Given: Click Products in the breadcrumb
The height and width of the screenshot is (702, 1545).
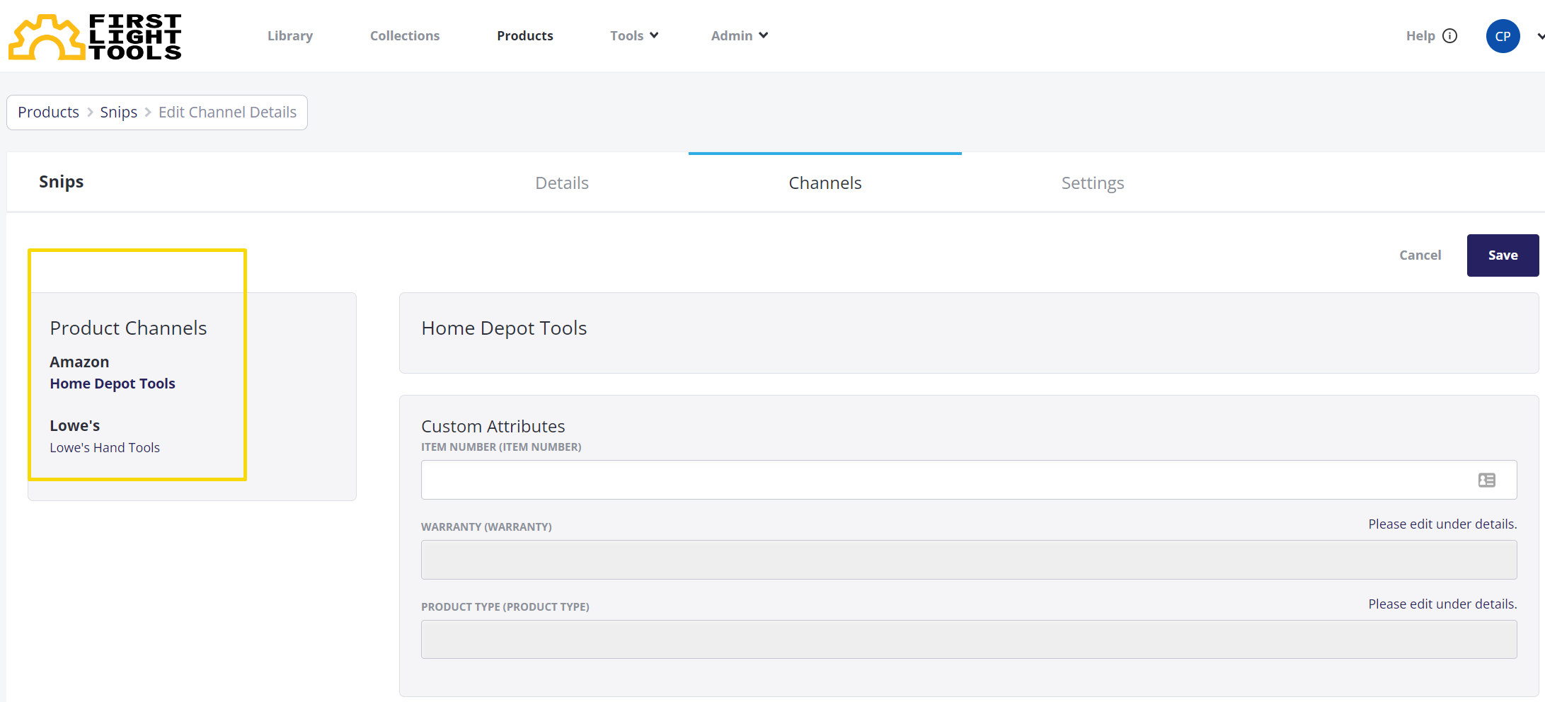Looking at the screenshot, I should click(48, 113).
